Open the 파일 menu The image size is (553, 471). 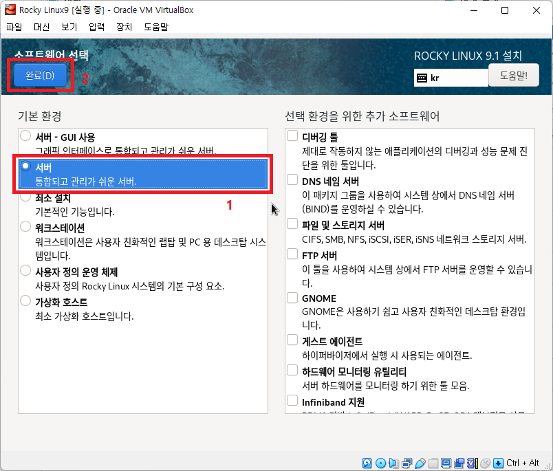click(14, 27)
